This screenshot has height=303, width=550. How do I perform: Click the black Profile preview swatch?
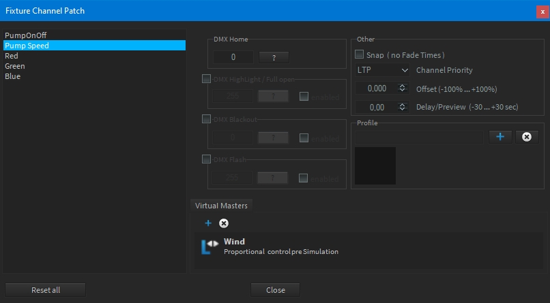point(375,165)
